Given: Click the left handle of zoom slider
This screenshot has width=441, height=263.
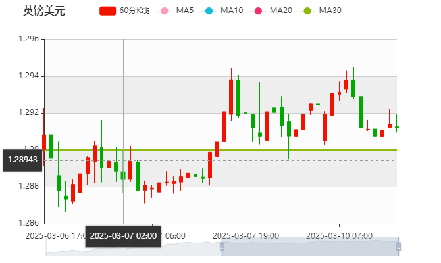Looking at the screenshot, I should tap(222, 247).
